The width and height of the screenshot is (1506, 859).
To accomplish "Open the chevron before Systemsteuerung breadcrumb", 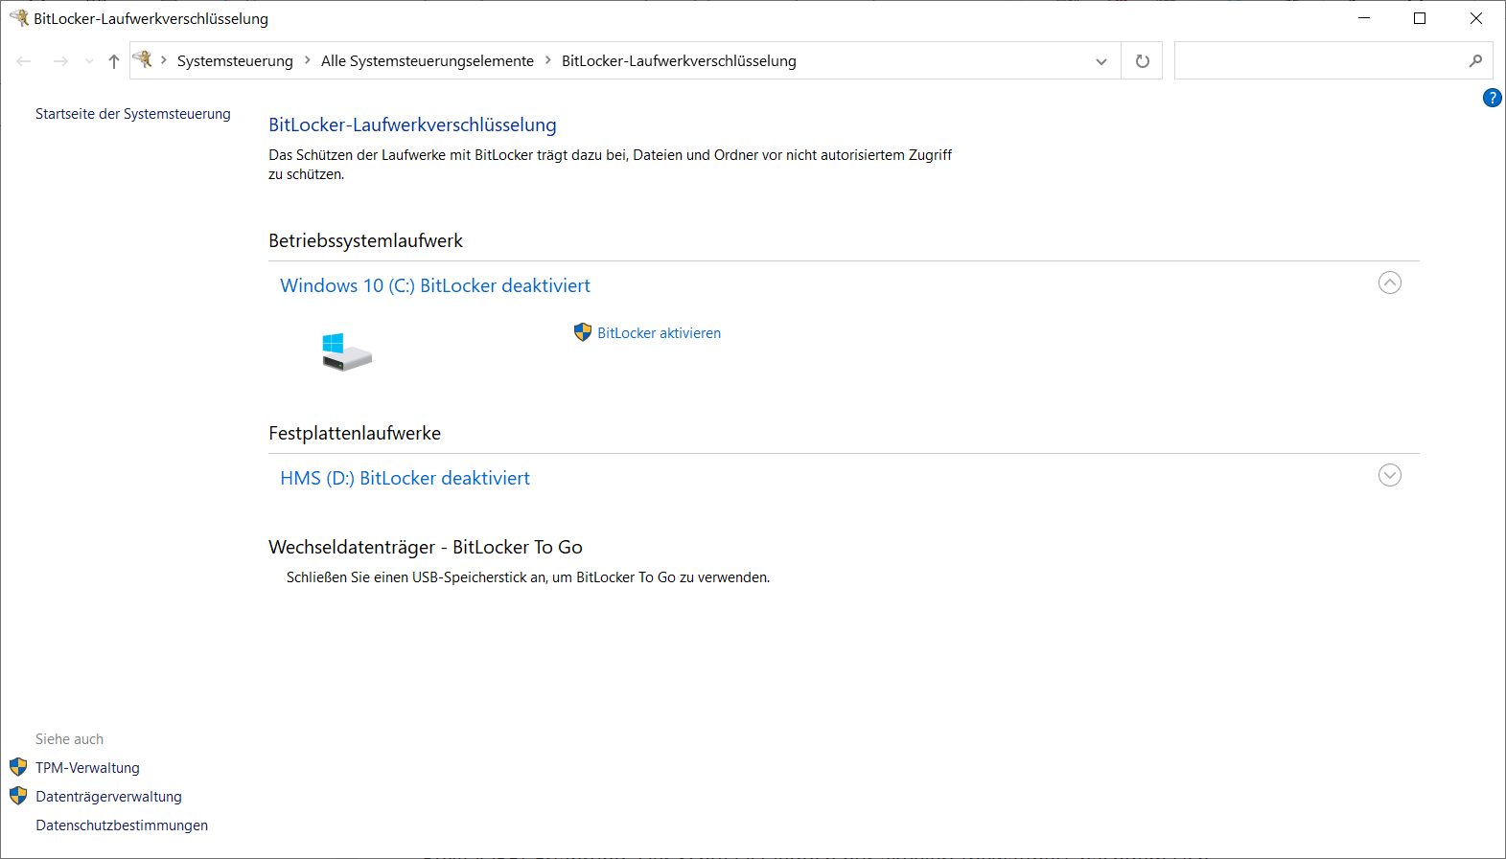I will point(164,60).
